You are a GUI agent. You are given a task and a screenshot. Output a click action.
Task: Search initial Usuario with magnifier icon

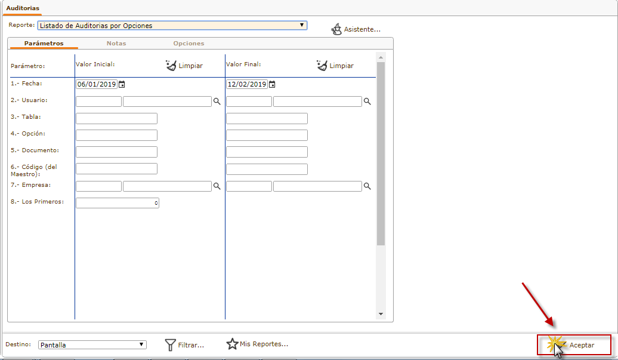point(217,102)
